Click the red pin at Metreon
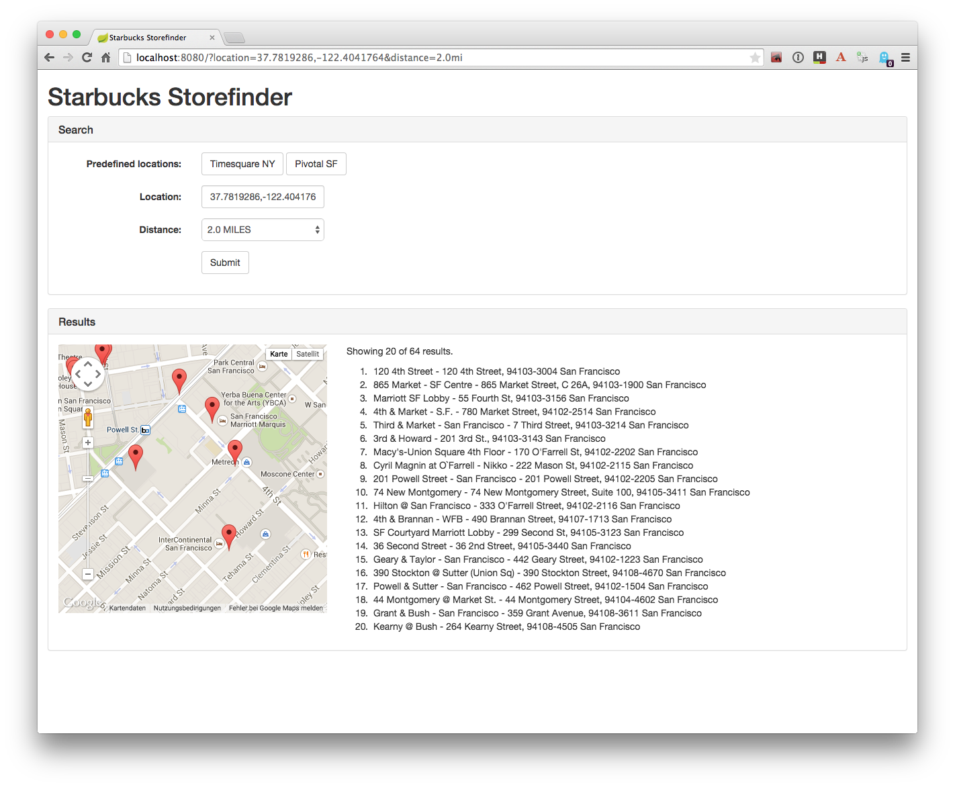Viewport: 955px width, 787px height. pos(235,453)
